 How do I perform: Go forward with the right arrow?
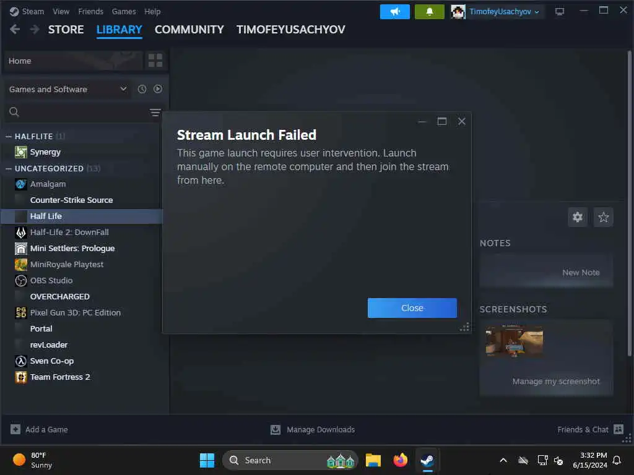tap(35, 30)
